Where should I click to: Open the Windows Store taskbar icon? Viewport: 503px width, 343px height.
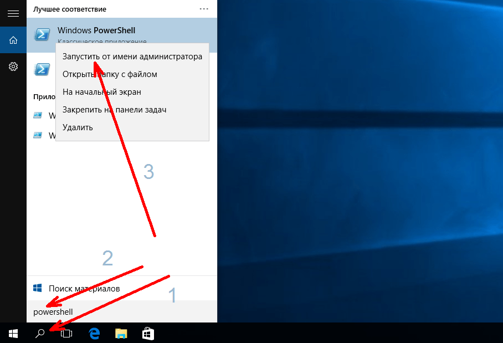(x=148, y=333)
